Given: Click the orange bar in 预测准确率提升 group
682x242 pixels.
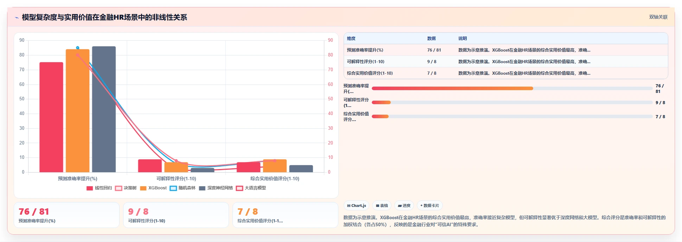Looking at the screenshot, I should point(78,111).
